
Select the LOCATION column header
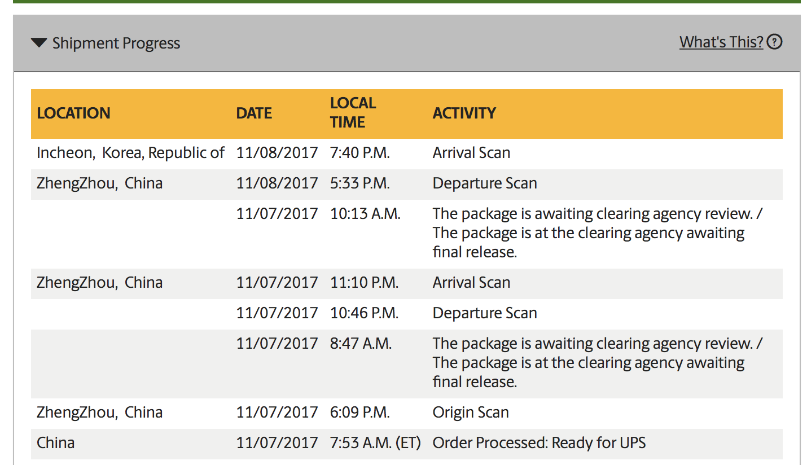[73, 113]
